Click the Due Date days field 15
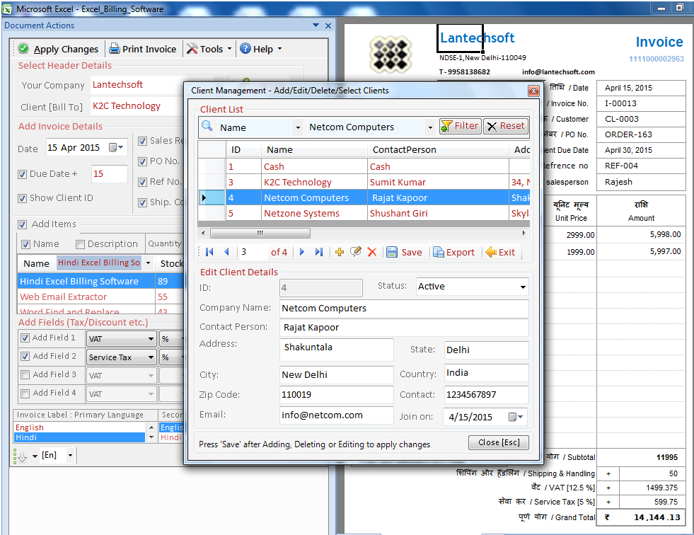This screenshot has height=535, width=694. click(109, 174)
